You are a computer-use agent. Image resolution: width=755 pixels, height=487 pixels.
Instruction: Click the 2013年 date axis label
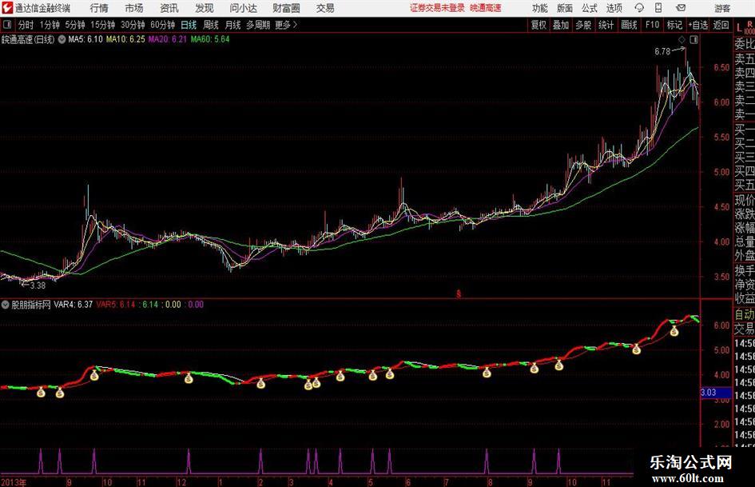pyautogui.click(x=14, y=481)
